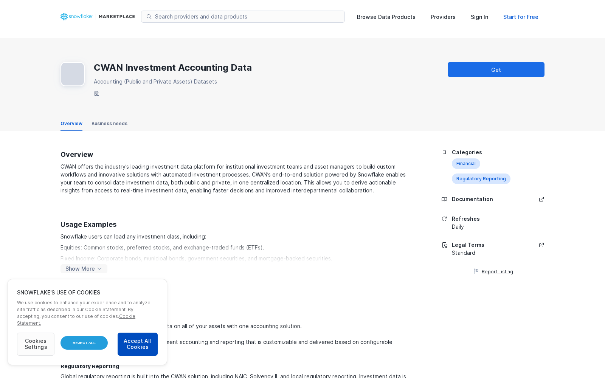Focus the search providers and data products field

point(243,17)
